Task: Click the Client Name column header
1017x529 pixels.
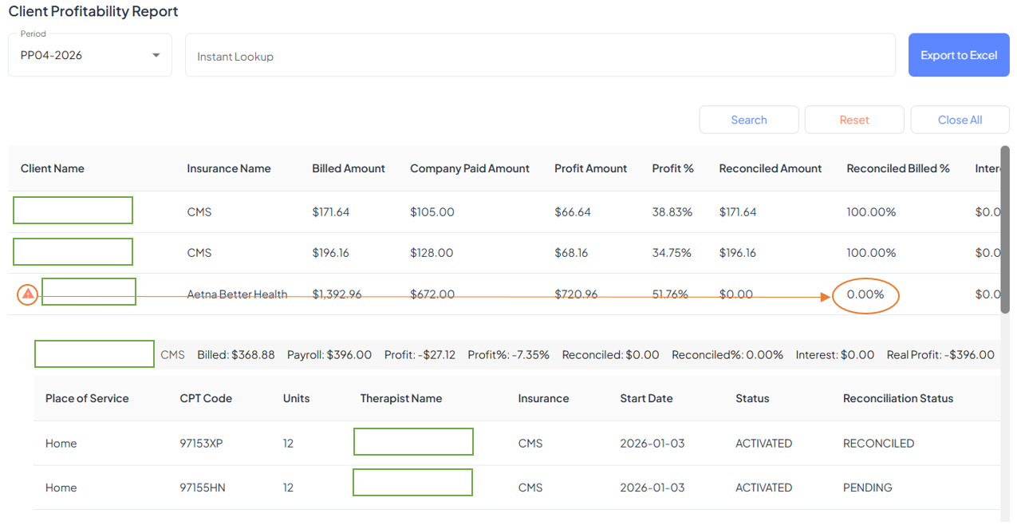Action: 53,168
